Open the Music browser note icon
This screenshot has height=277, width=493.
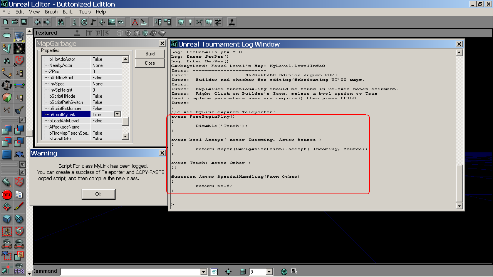point(93,22)
